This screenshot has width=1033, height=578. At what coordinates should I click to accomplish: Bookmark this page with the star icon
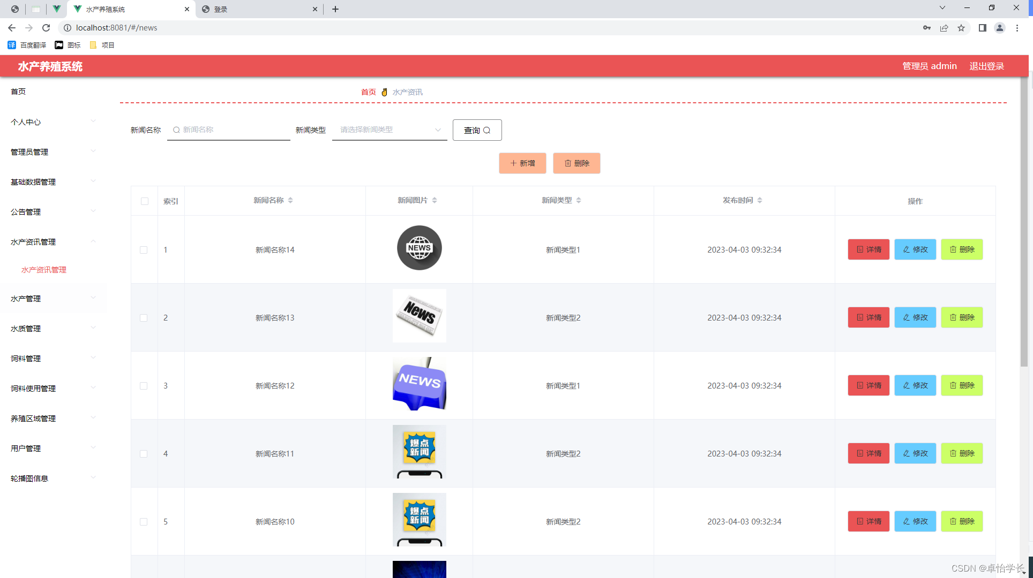[x=961, y=28]
